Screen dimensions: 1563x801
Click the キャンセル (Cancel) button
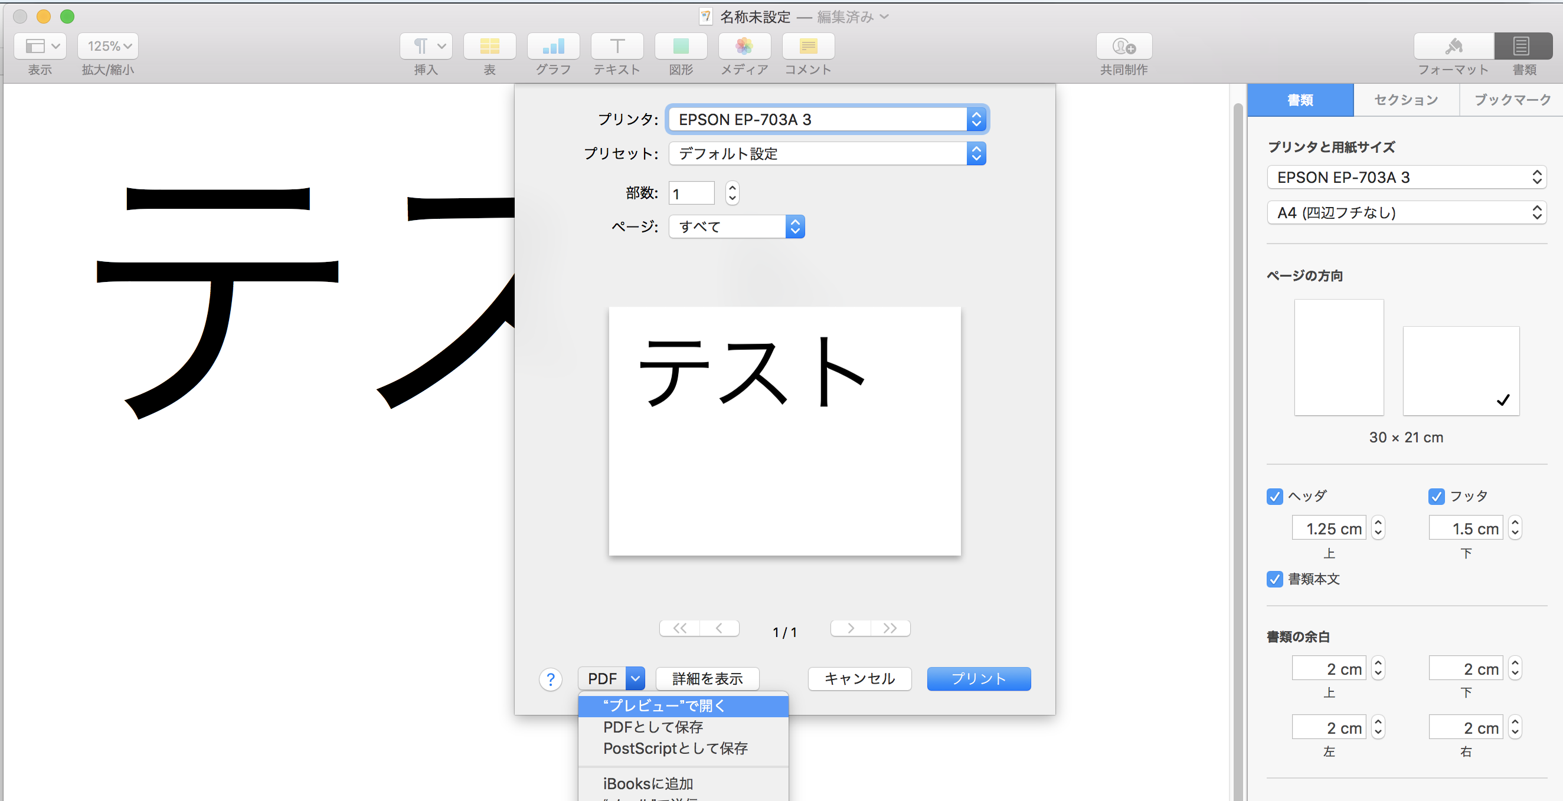859,678
